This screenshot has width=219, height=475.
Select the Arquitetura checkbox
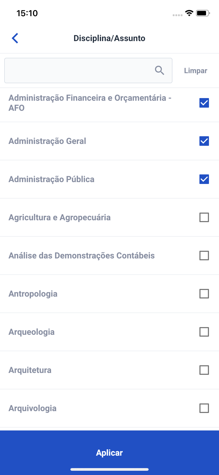[x=204, y=370]
